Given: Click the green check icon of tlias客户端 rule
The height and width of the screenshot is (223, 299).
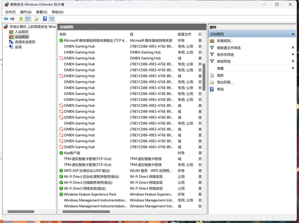Looking at the screenshot, I should click(61, 153).
